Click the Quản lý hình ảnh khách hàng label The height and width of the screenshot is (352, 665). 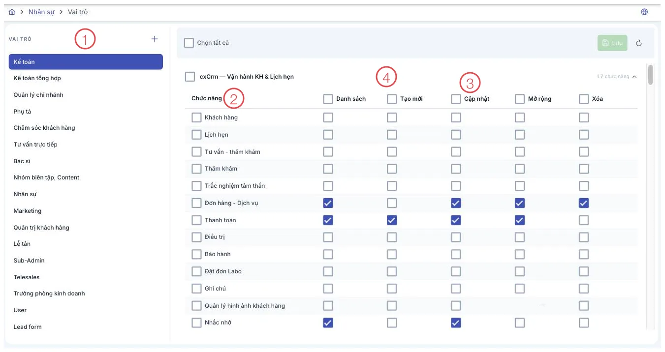pyautogui.click(x=245, y=306)
